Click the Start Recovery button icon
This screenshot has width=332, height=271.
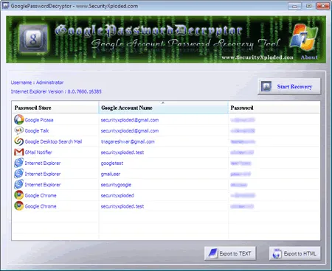coord(266,86)
